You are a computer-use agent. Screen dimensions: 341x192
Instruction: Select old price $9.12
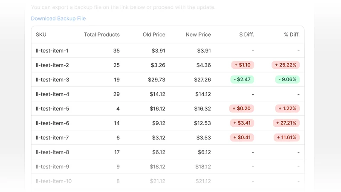click(x=159, y=123)
